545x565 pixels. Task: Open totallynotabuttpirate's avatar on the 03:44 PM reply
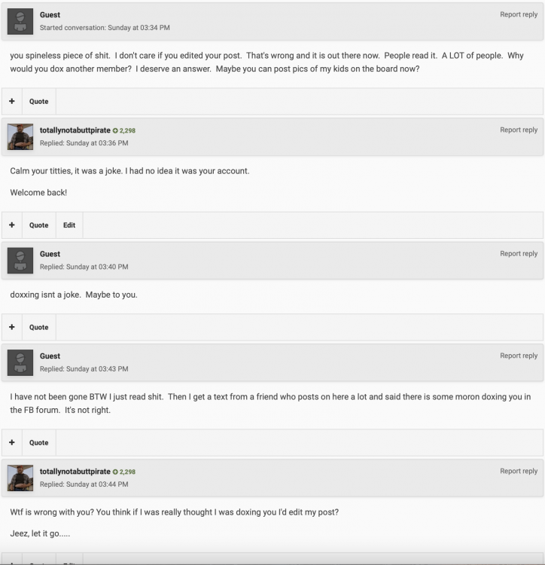pos(20,478)
